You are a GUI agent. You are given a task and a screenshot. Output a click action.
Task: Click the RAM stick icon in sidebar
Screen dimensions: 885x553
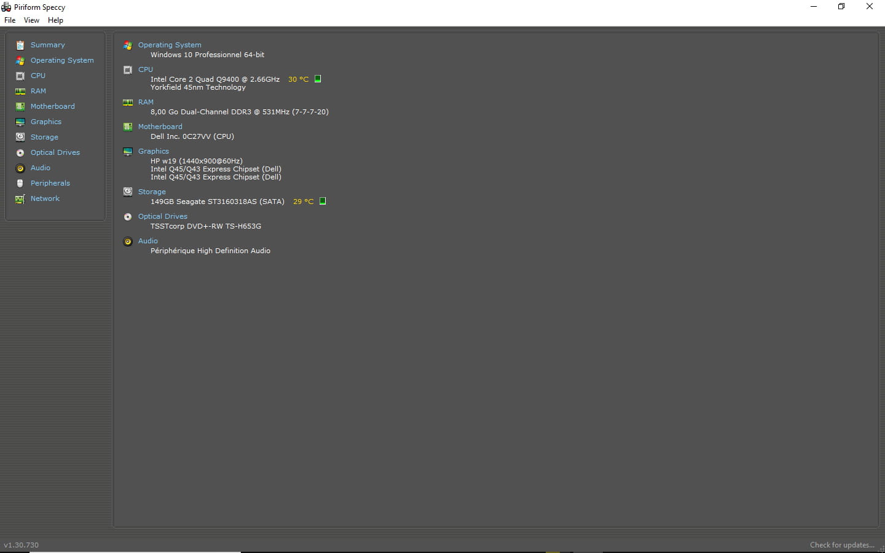(20, 91)
